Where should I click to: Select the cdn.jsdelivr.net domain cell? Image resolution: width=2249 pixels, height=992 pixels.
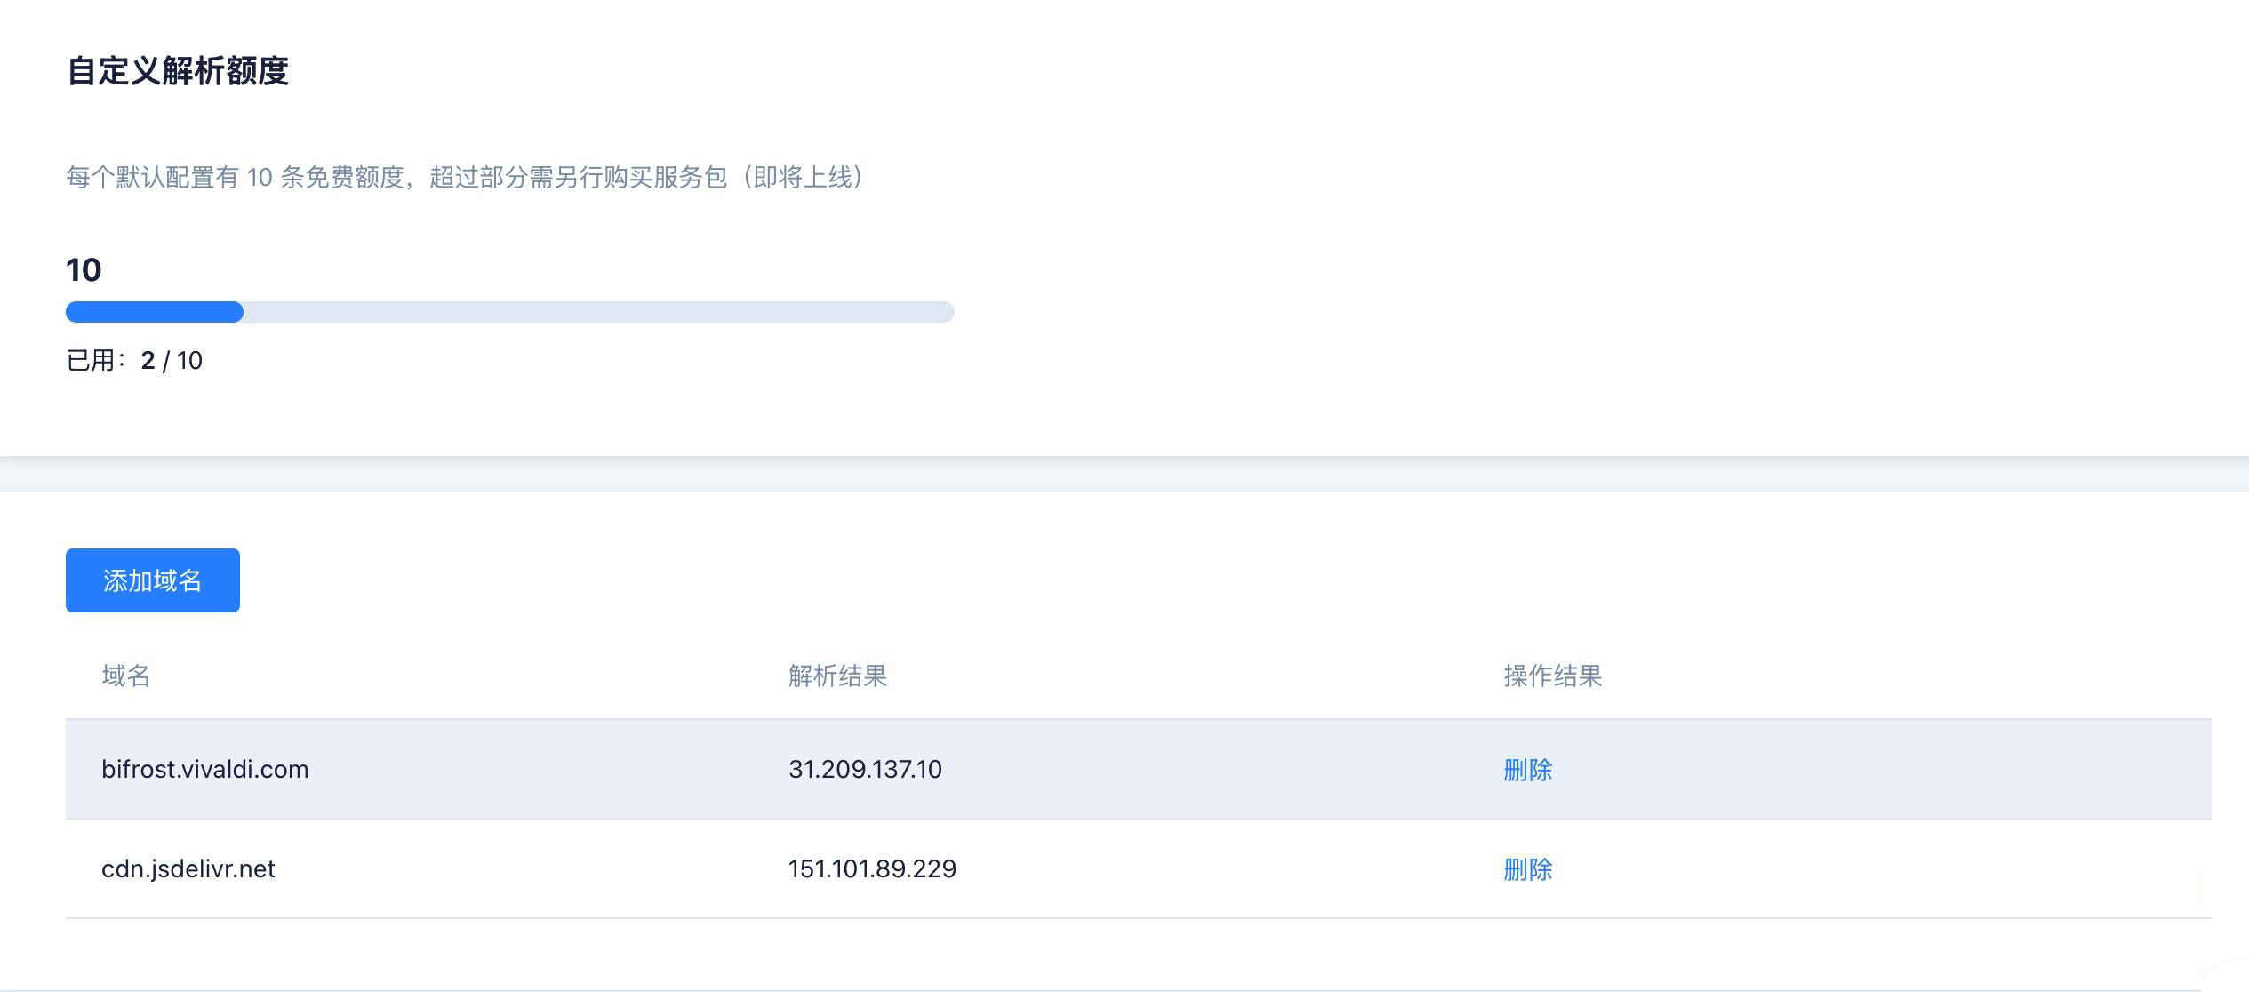click(188, 869)
